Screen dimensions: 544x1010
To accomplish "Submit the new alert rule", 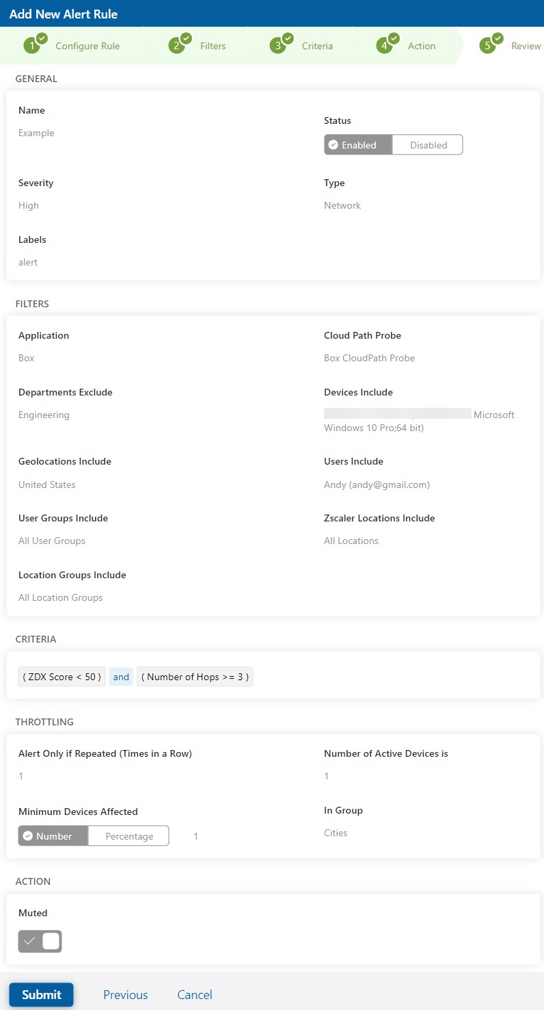I will click(x=41, y=994).
